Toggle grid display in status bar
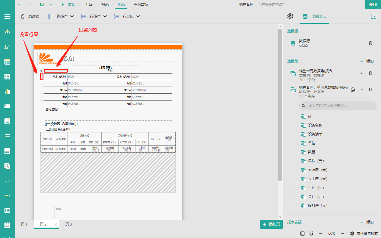Screen dimensions: 381x238 point(302,234)
